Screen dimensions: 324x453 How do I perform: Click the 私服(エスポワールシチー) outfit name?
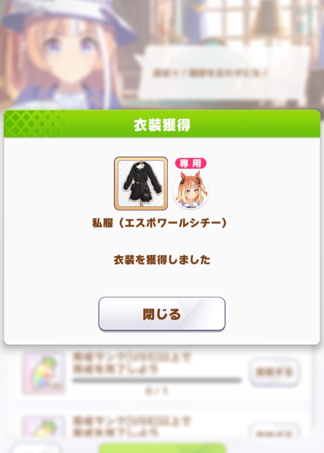tap(159, 223)
